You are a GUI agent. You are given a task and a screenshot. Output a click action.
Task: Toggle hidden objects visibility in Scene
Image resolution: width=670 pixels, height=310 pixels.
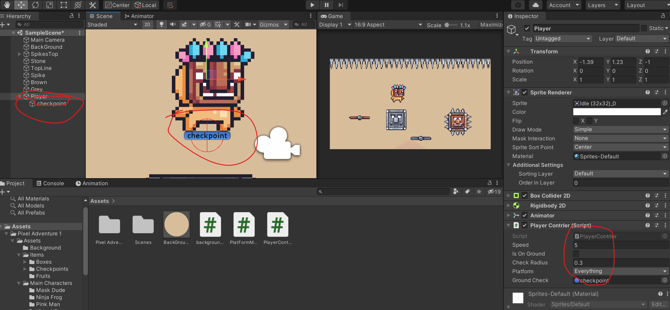pos(205,24)
